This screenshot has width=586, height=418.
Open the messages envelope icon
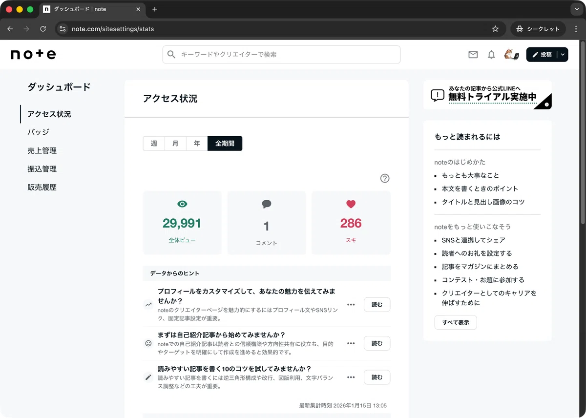pyautogui.click(x=473, y=55)
